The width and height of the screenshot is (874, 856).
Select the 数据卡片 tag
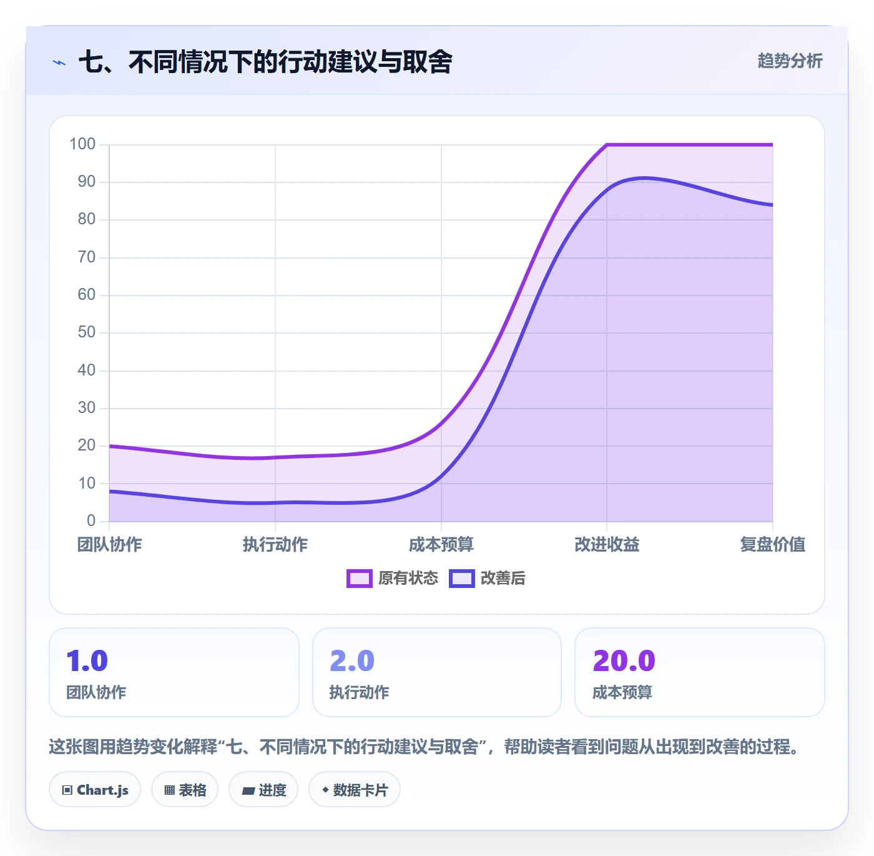click(x=355, y=790)
